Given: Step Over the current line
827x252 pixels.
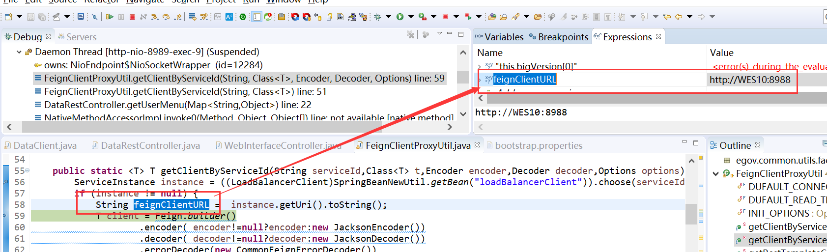Looking at the screenshot, I should (x=166, y=17).
